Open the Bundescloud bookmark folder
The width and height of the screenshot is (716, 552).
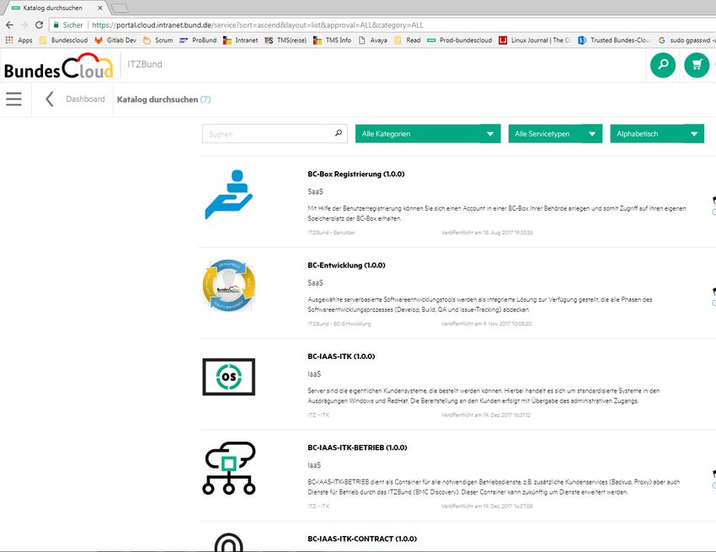coord(63,40)
